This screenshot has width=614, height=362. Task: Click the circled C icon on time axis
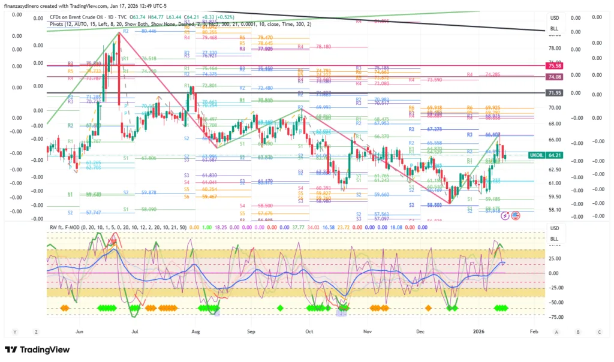pyautogui.click(x=598, y=331)
